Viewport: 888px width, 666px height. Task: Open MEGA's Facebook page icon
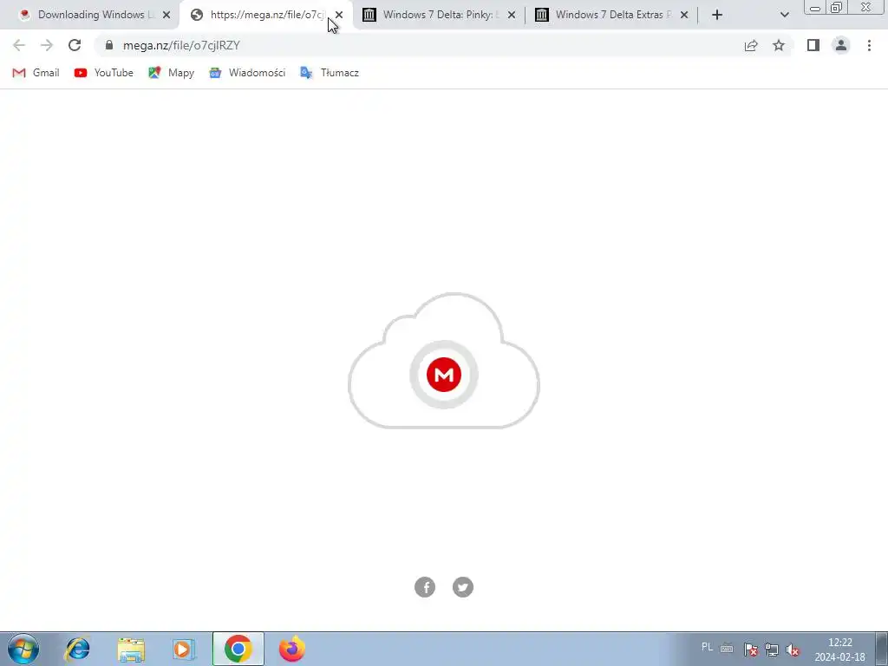click(x=425, y=587)
